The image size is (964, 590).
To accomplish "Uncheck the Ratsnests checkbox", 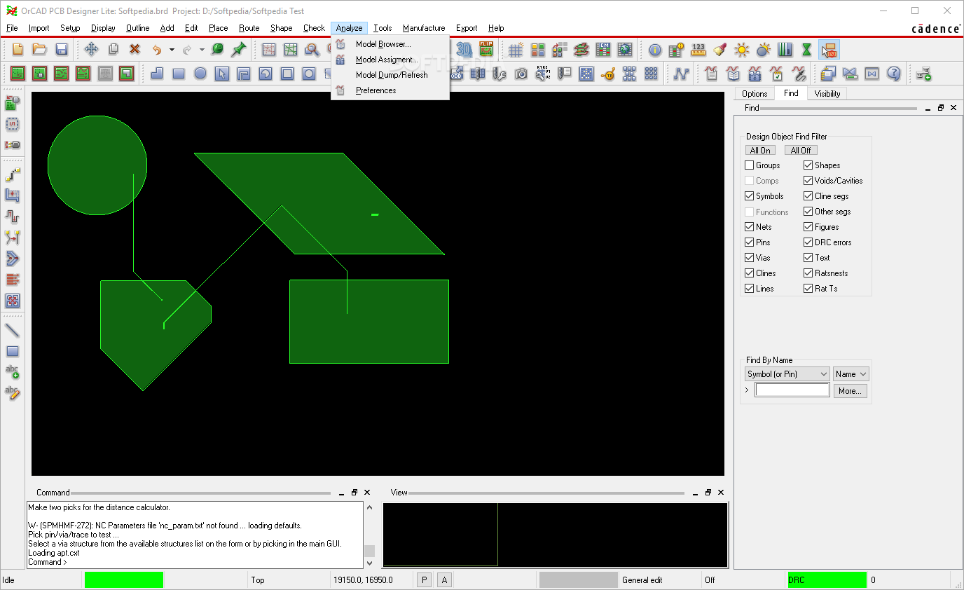I will [808, 273].
